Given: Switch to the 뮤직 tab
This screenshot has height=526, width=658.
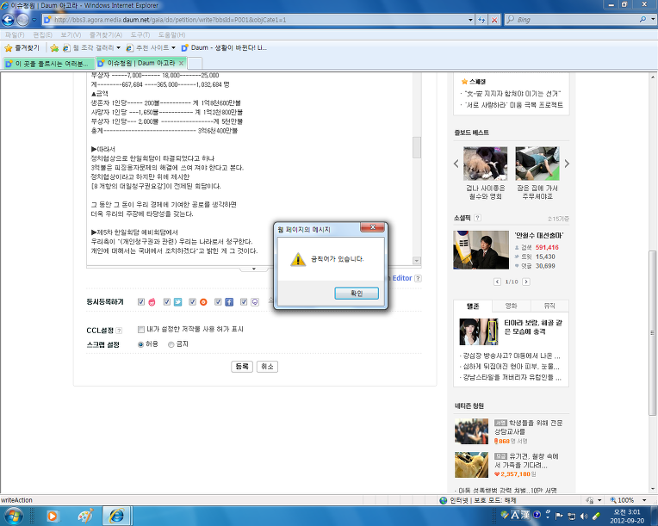Looking at the screenshot, I should point(549,306).
